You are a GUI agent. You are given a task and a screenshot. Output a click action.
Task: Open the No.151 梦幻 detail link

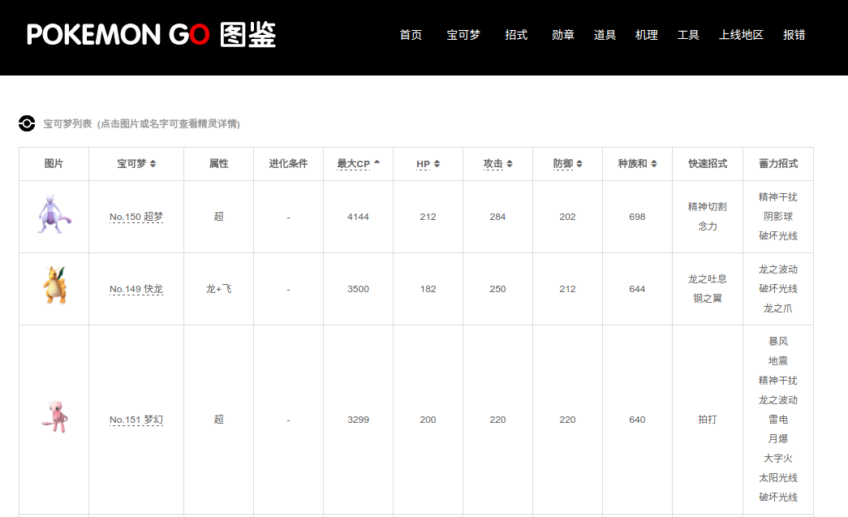pos(136,419)
